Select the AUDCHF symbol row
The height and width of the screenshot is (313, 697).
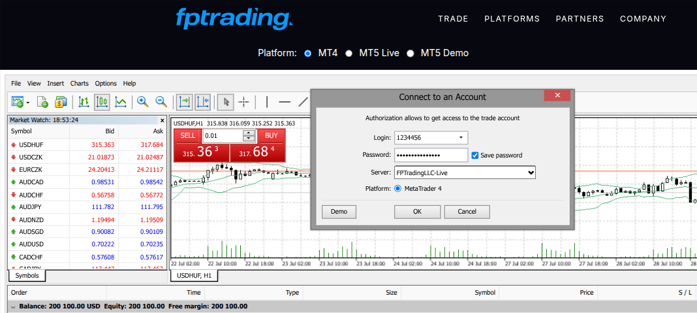[x=87, y=195]
